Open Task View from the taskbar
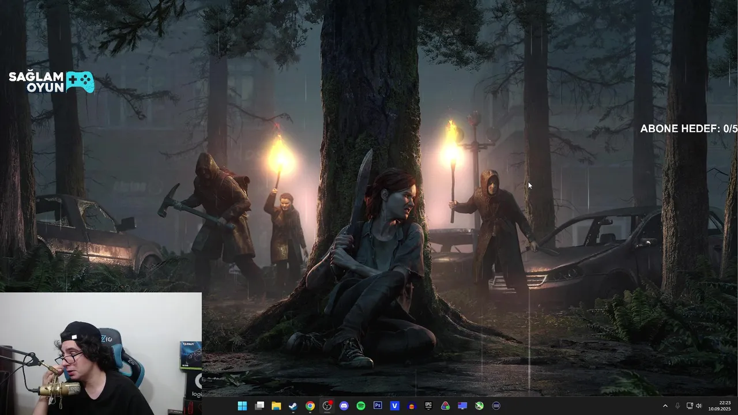Screen dimensions: 738x415 tap(259, 406)
